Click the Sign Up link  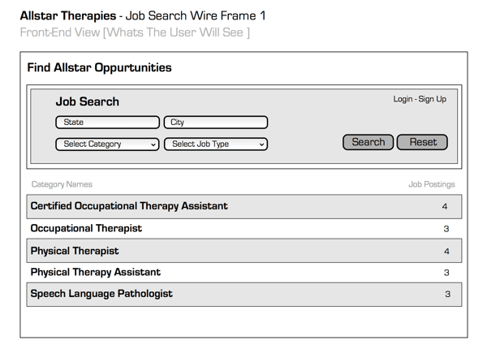click(x=432, y=99)
